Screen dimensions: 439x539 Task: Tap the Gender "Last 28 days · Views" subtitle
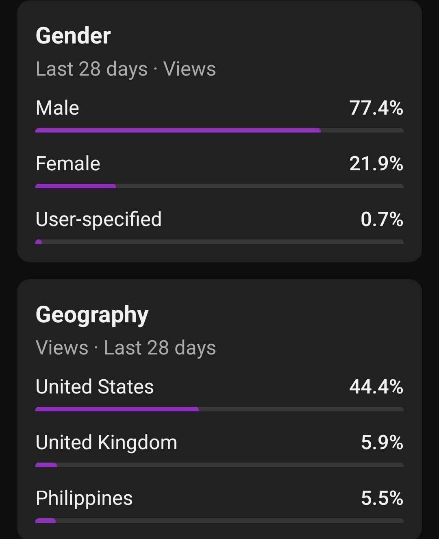pyautogui.click(x=126, y=69)
